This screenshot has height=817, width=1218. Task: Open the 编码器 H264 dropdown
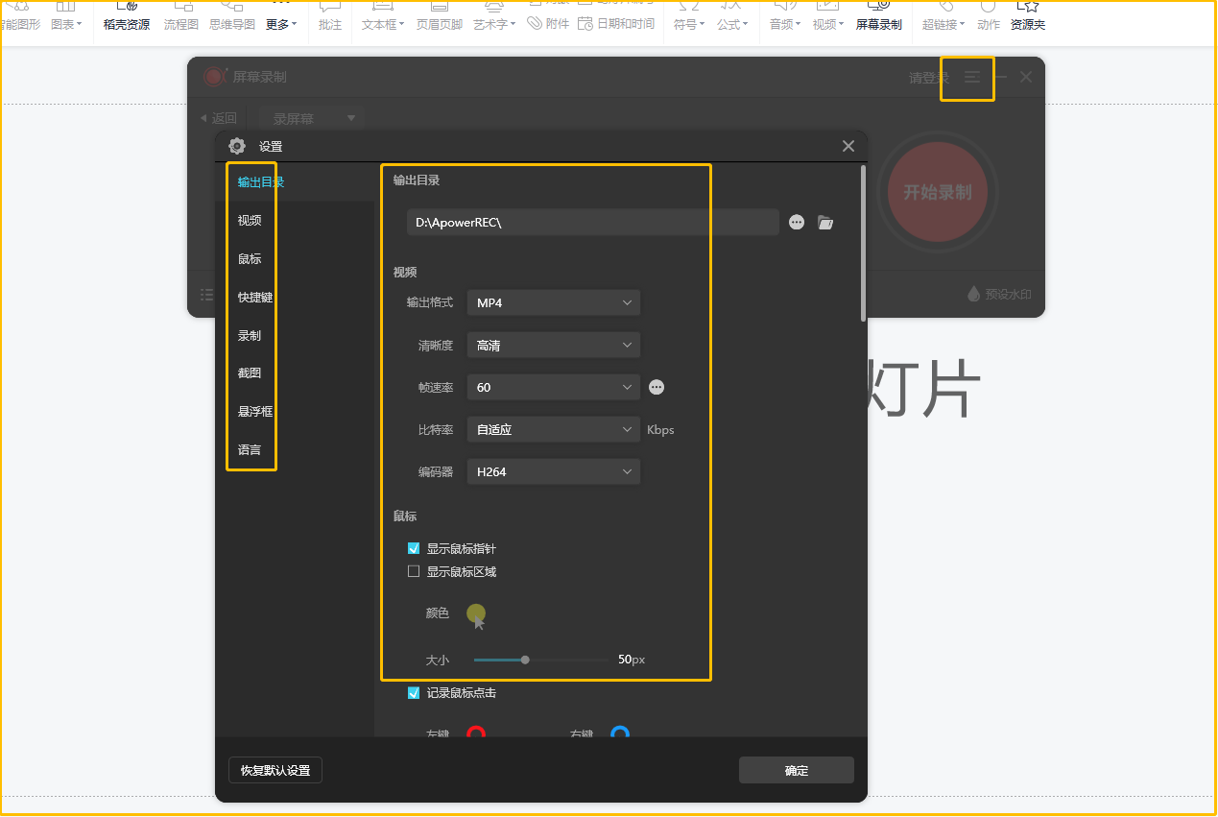pyautogui.click(x=554, y=472)
